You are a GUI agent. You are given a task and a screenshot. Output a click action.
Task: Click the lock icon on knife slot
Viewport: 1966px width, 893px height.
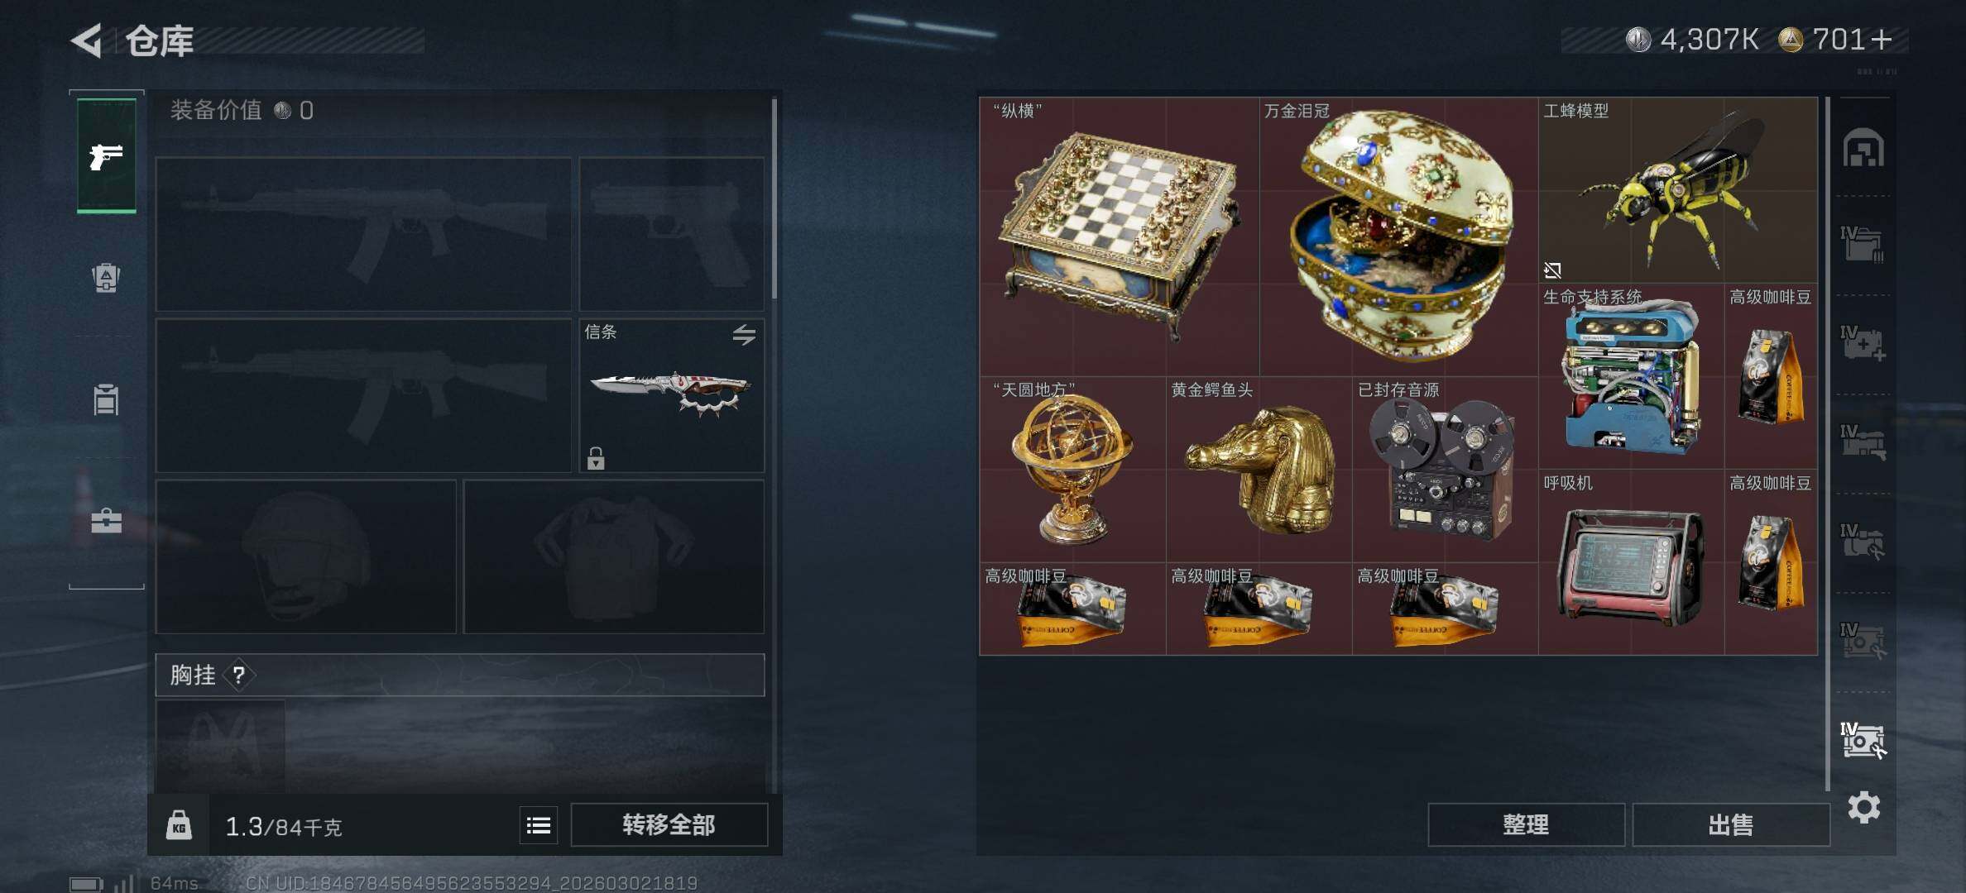coord(596,458)
